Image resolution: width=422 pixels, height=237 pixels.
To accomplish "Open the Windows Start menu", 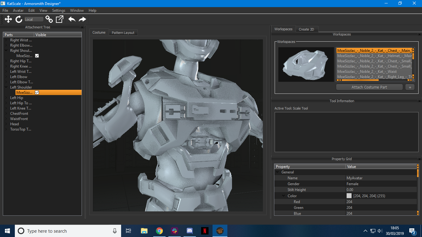I will click(7, 231).
